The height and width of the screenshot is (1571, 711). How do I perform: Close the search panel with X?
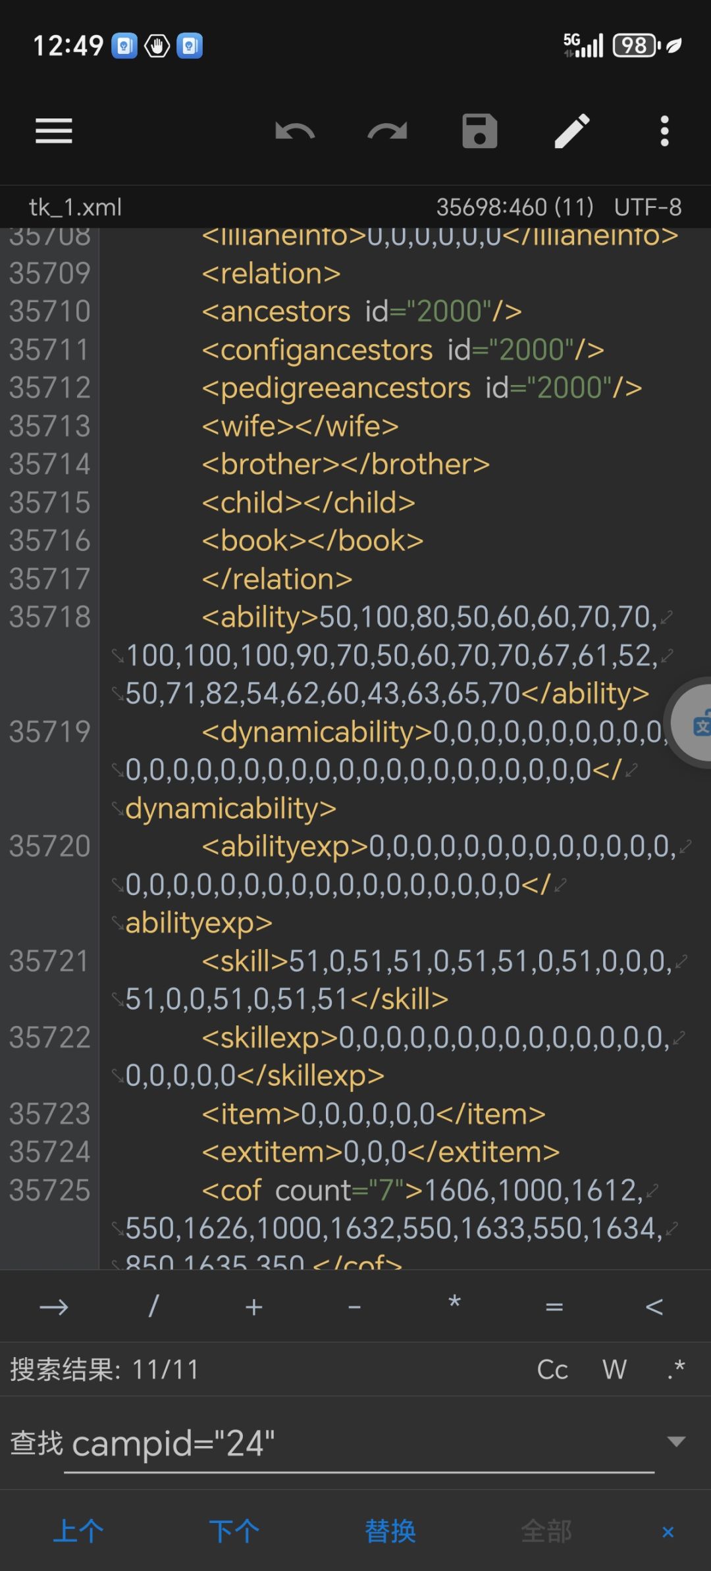pos(668,1532)
